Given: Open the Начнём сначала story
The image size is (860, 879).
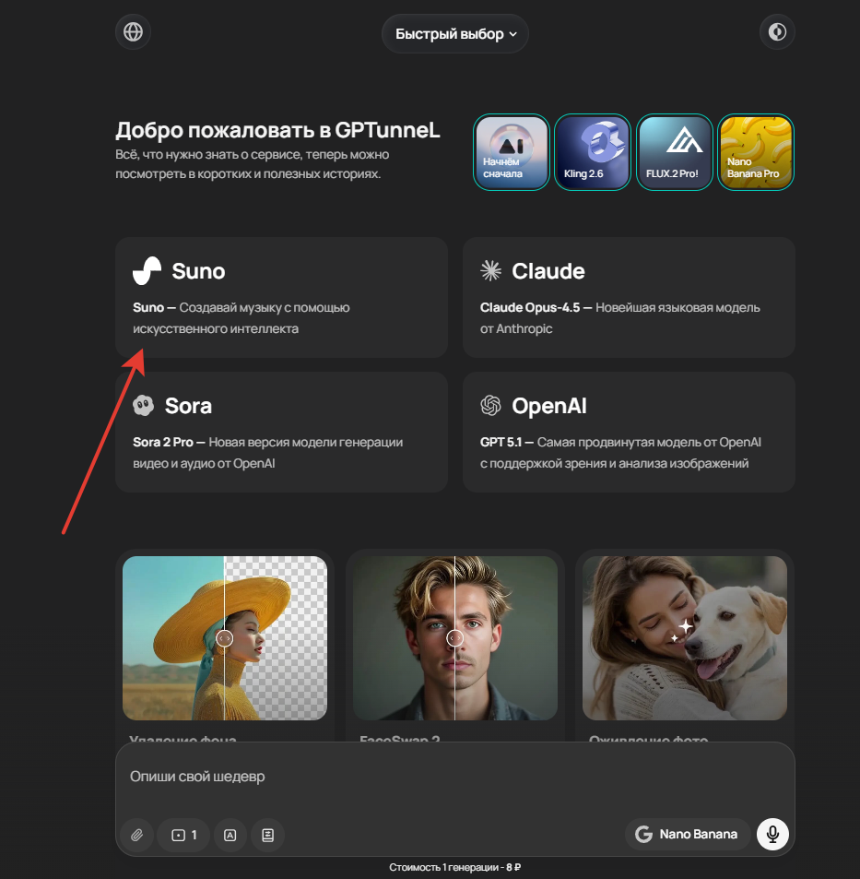Looking at the screenshot, I should (x=511, y=152).
